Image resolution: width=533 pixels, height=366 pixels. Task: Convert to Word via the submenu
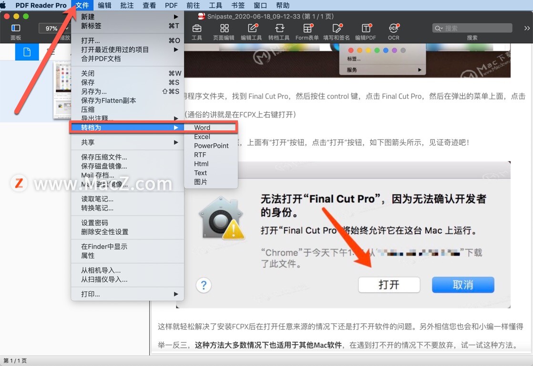point(211,128)
